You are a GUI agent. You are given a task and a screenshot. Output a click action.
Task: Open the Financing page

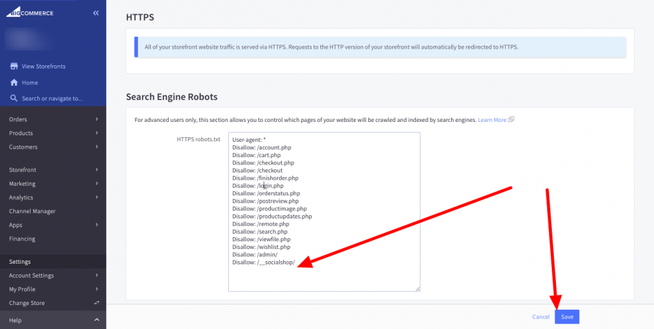22,238
